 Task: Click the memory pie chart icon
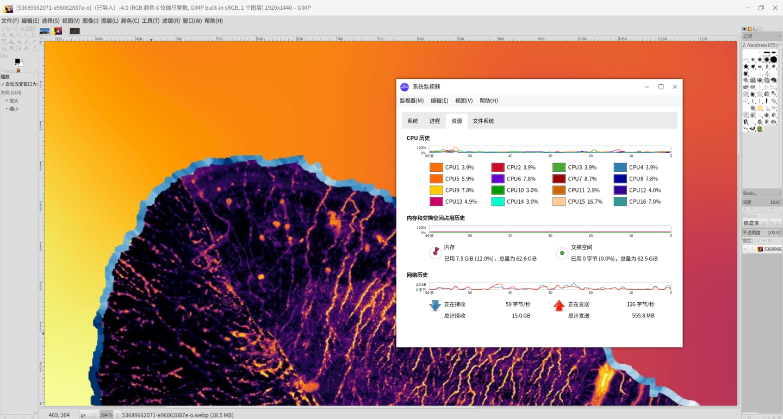pos(435,253)
